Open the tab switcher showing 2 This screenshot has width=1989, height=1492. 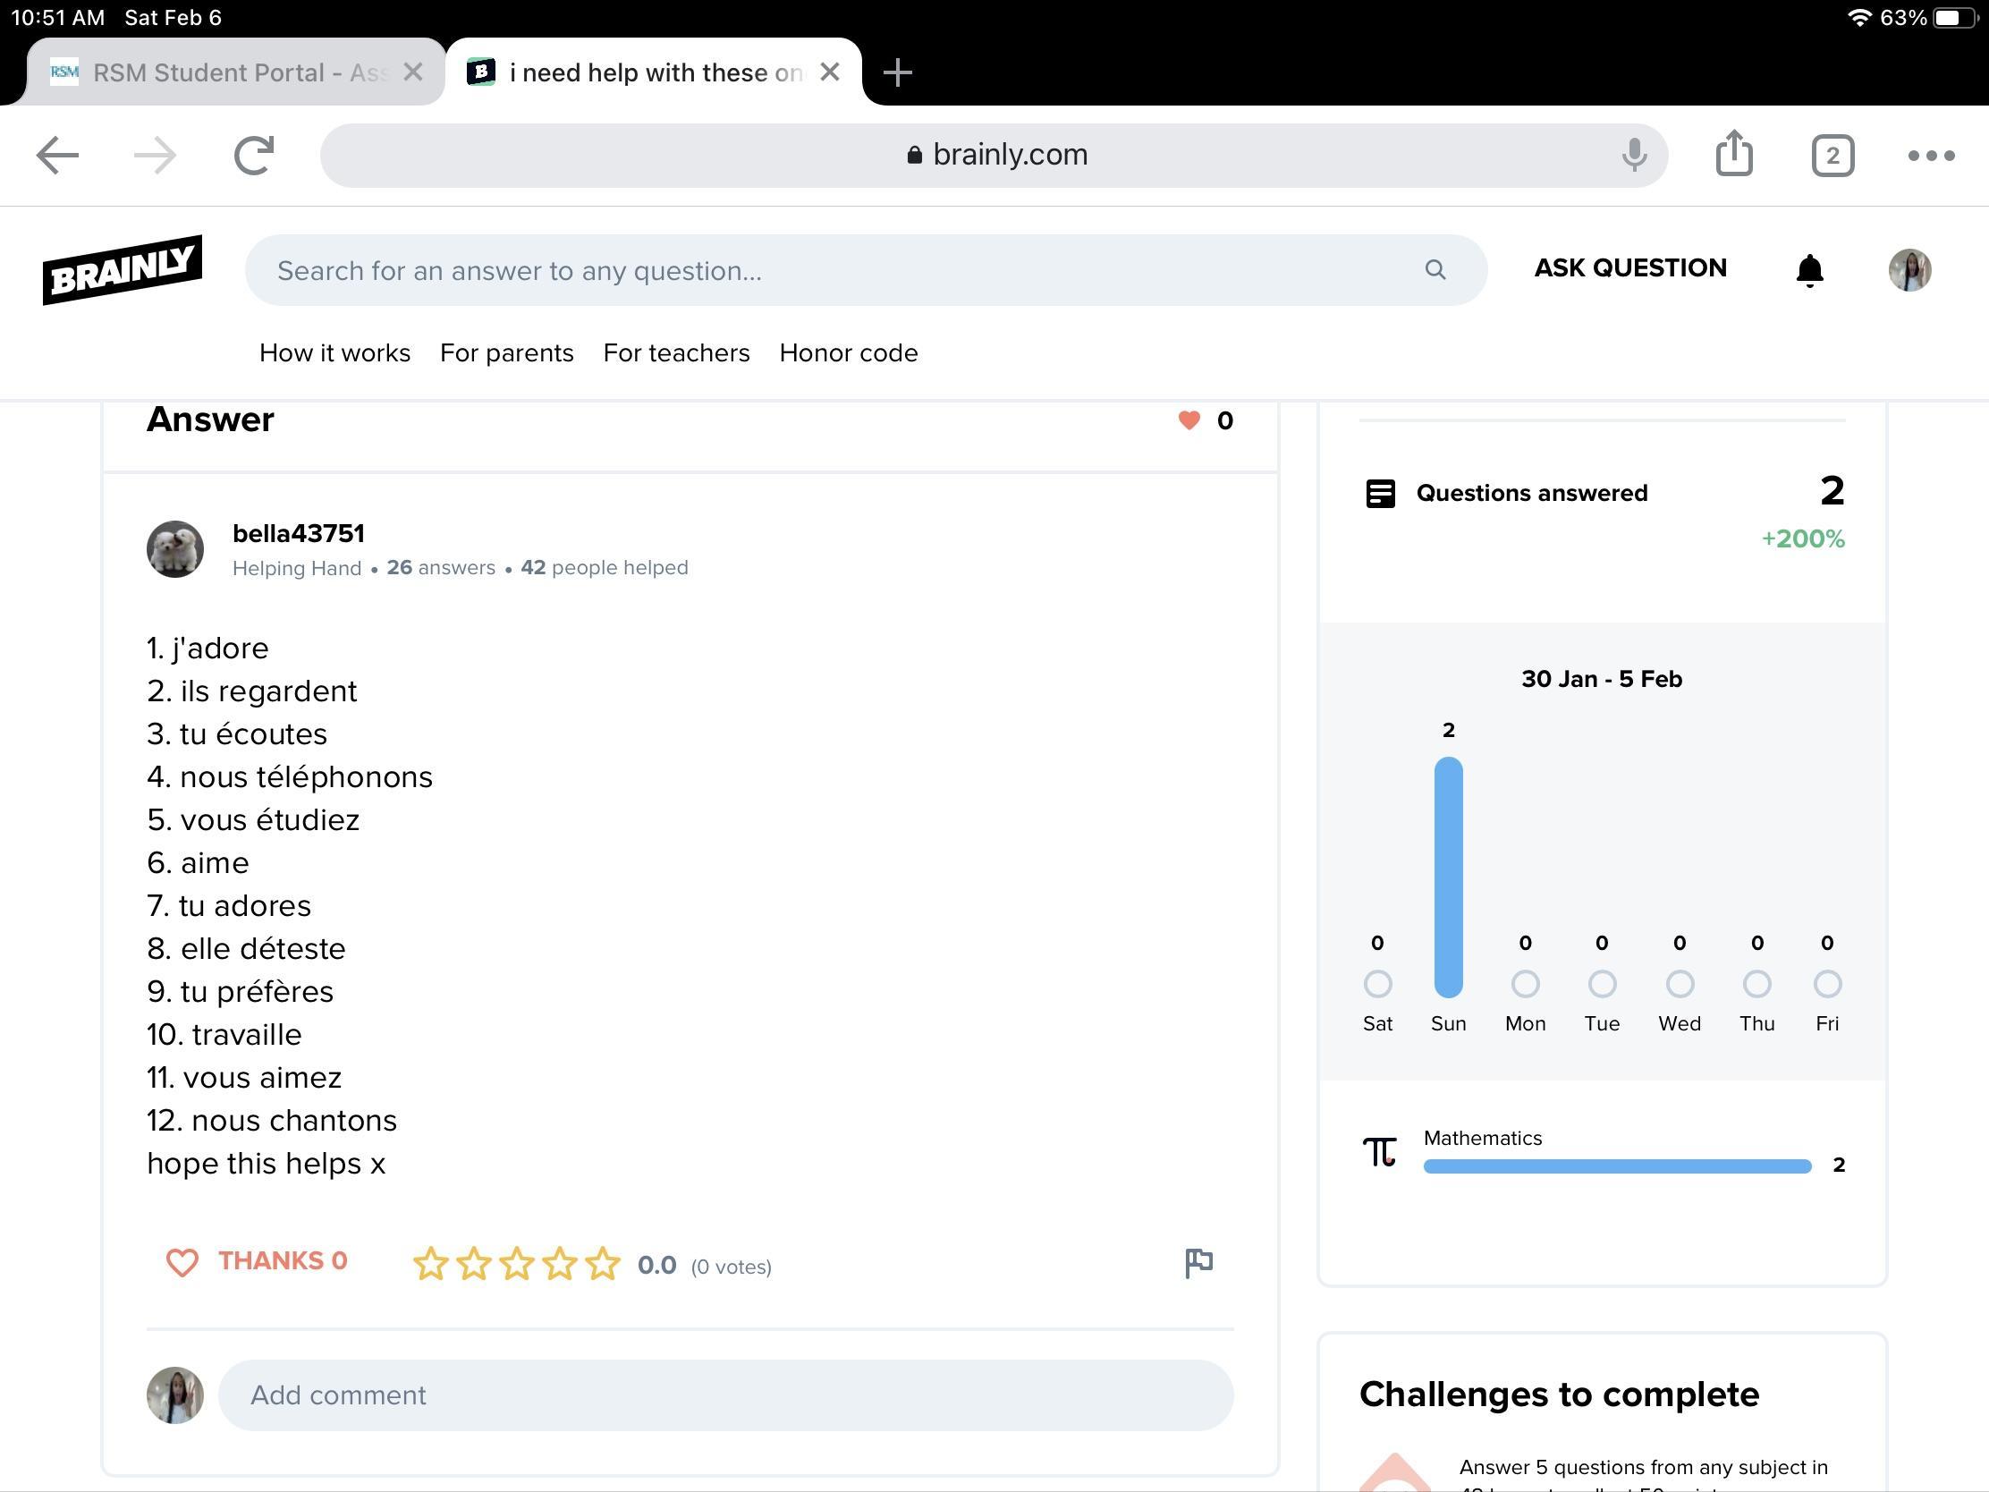coord(1832,156)
